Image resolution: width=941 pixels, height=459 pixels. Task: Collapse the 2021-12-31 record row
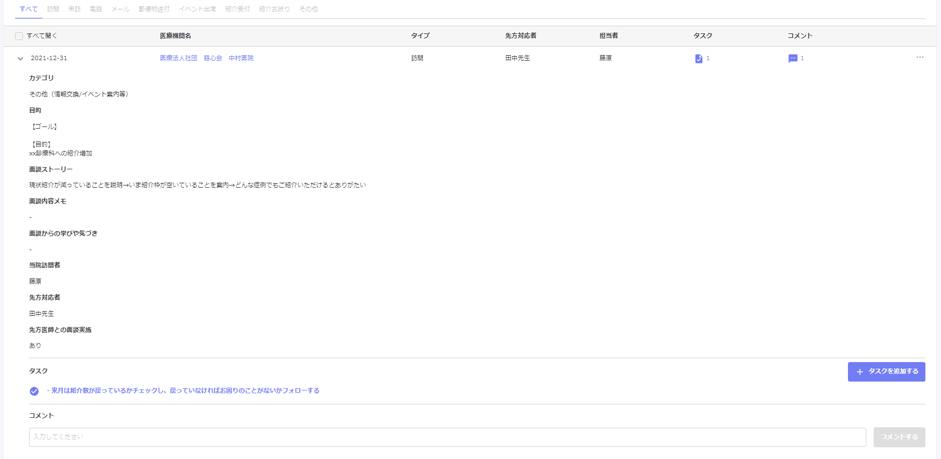20,58
